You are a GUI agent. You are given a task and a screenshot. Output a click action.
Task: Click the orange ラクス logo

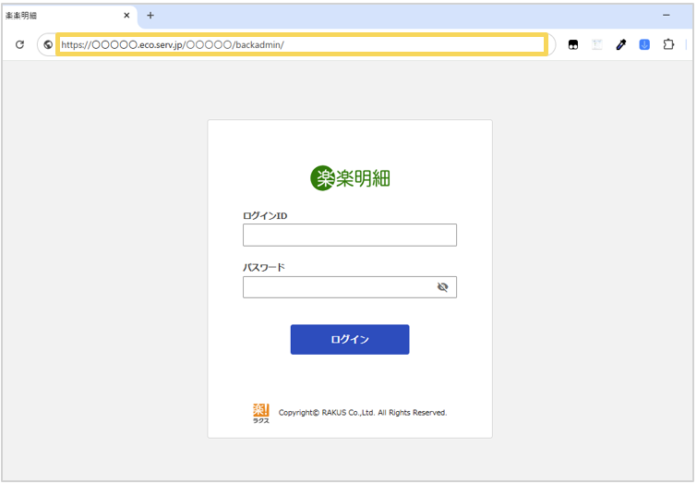[261, 413]
